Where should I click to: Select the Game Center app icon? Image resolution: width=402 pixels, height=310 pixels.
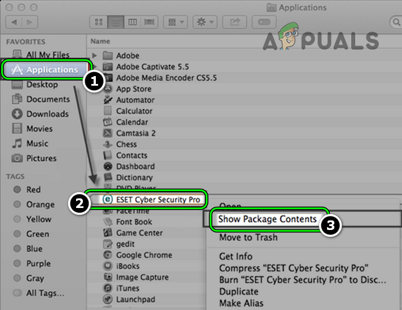click(x=108, y=233)
